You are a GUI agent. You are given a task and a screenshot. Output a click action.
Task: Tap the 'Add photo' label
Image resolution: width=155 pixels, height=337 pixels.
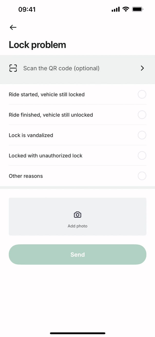(x=77, y=226)
